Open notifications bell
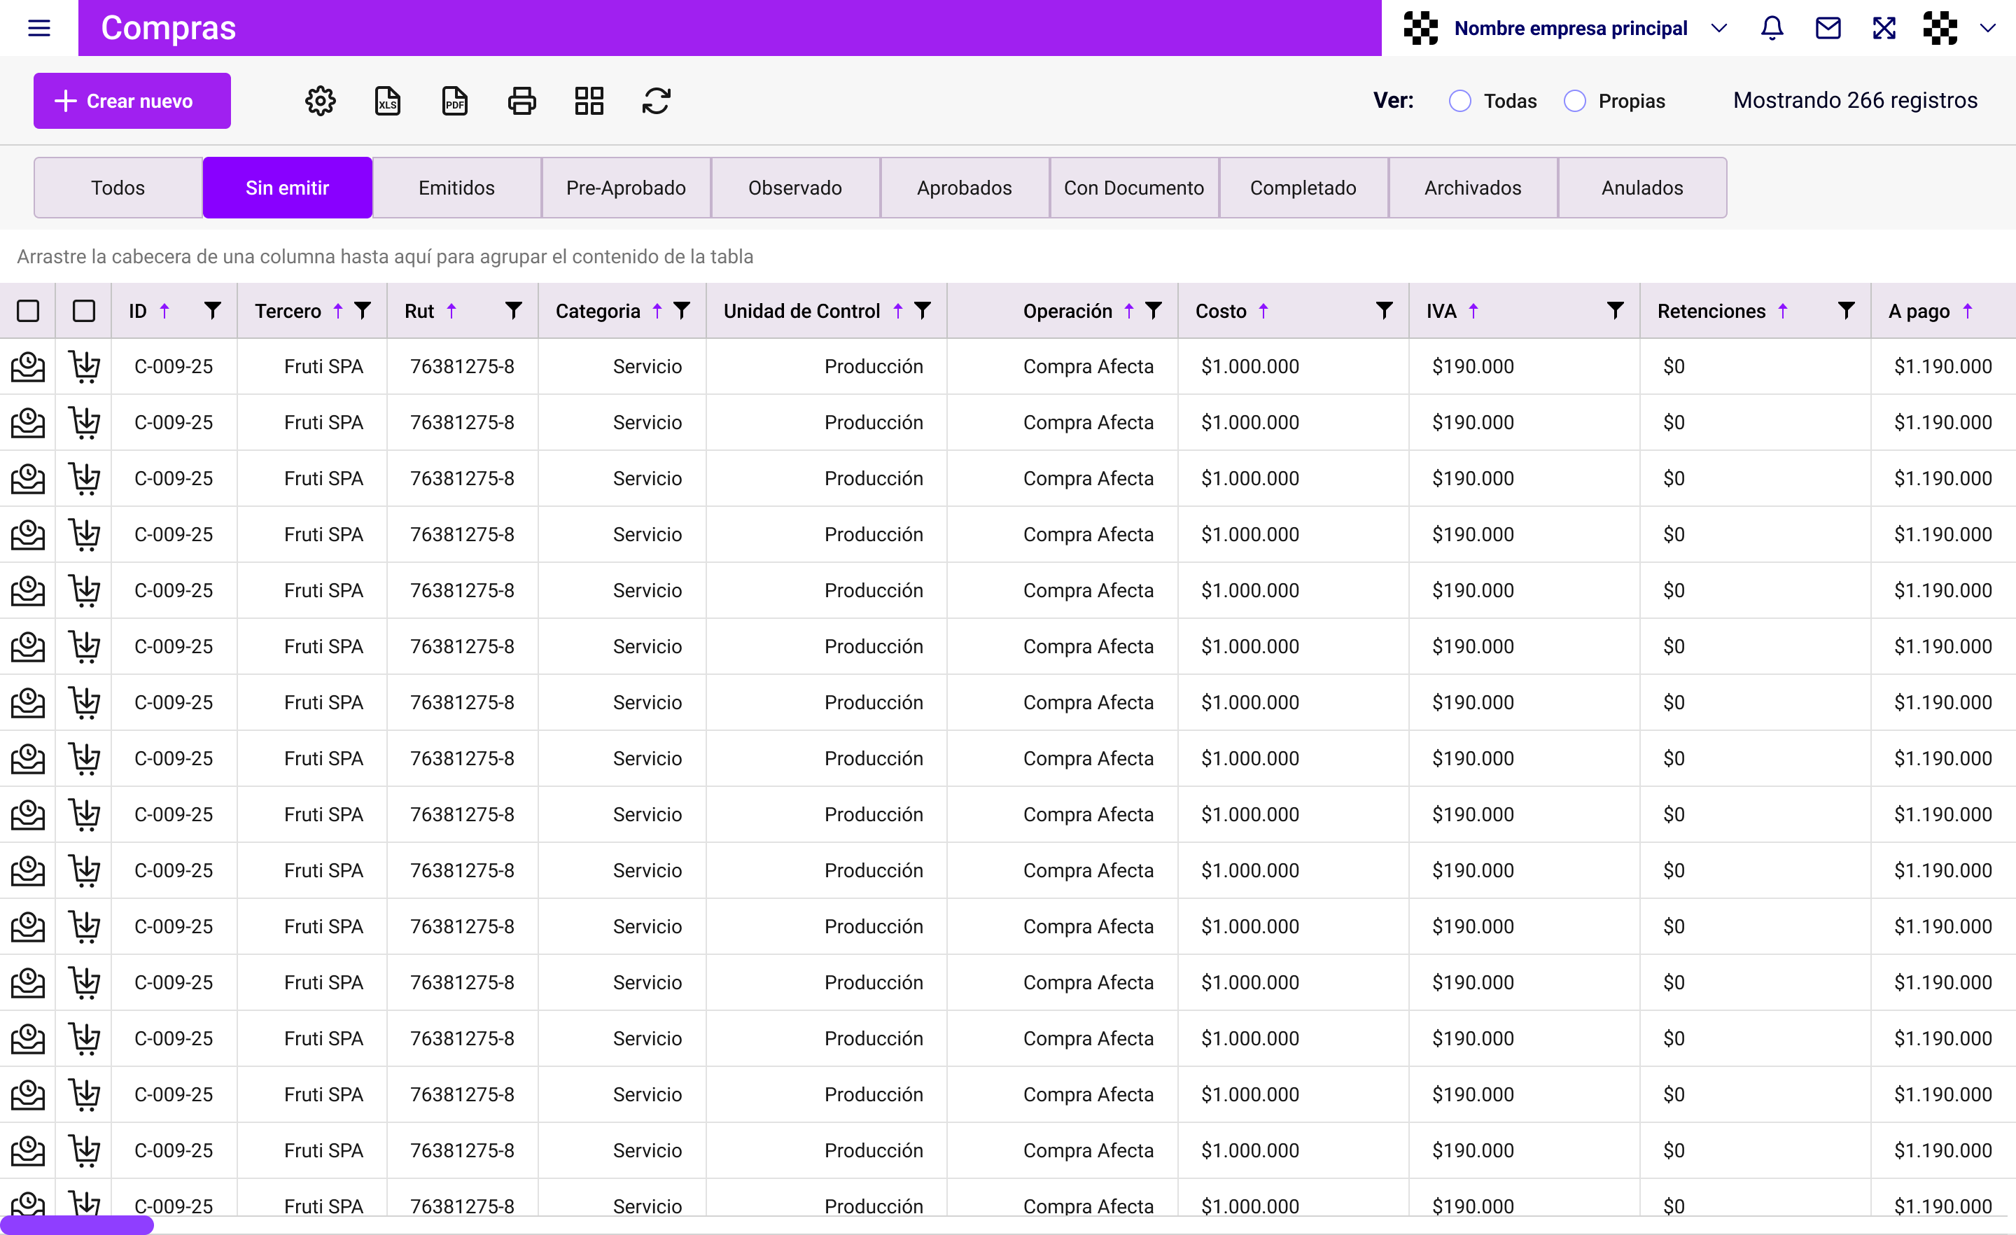This screenshot has height=1235, width=2016. [1772, 29]
